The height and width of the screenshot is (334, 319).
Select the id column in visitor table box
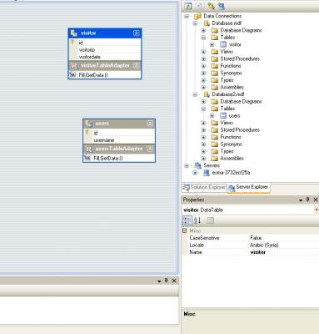(x=105, y=43)
